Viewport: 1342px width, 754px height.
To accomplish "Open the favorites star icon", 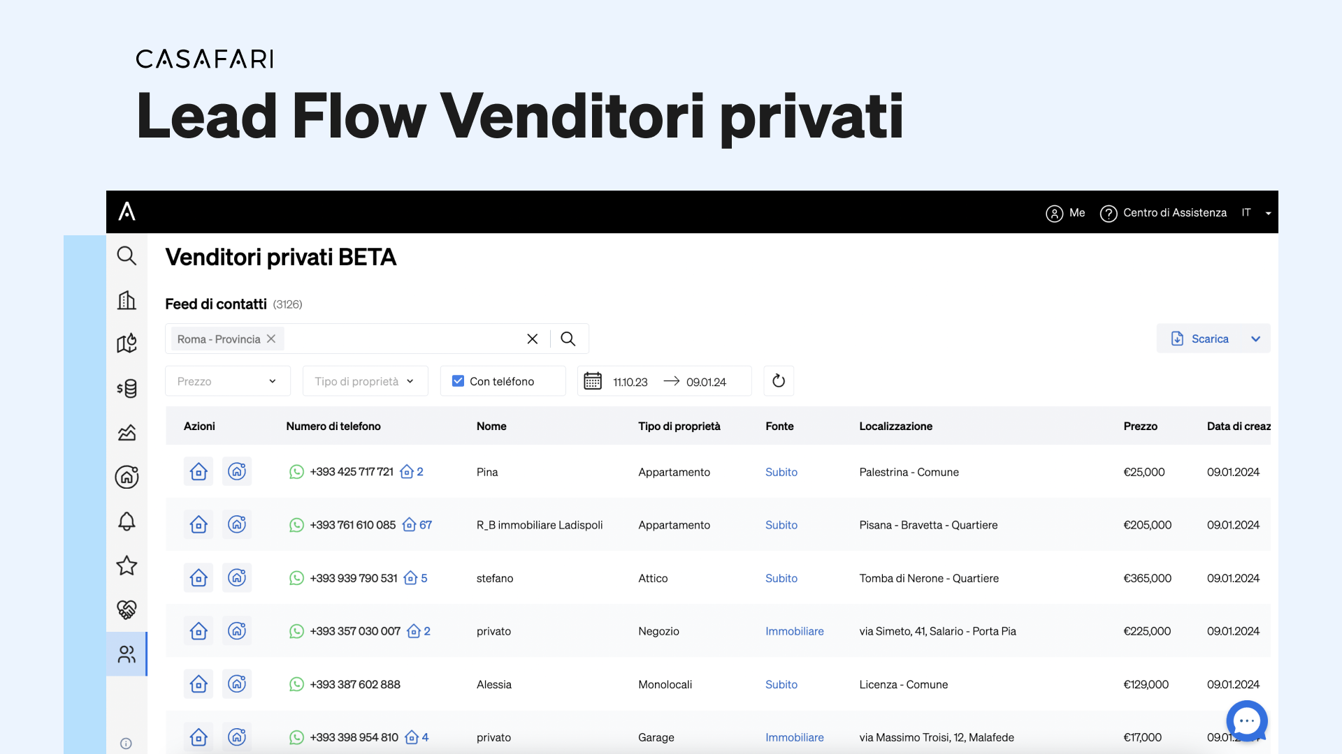I will [x=127, y=565].
